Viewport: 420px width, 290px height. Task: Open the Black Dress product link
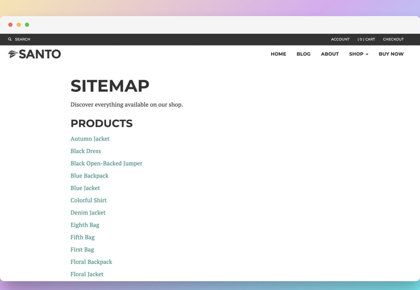86,151
